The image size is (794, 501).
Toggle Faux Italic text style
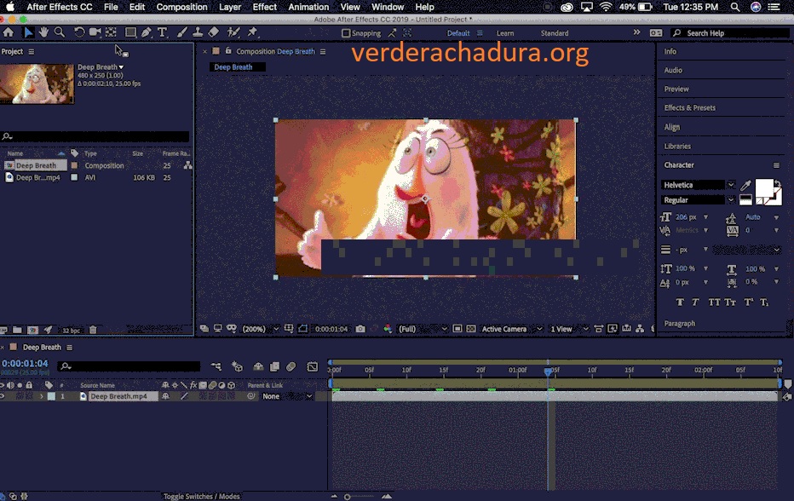tap(695, 302)
